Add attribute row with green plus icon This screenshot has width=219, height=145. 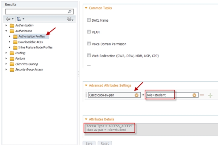tap(210, 95)
